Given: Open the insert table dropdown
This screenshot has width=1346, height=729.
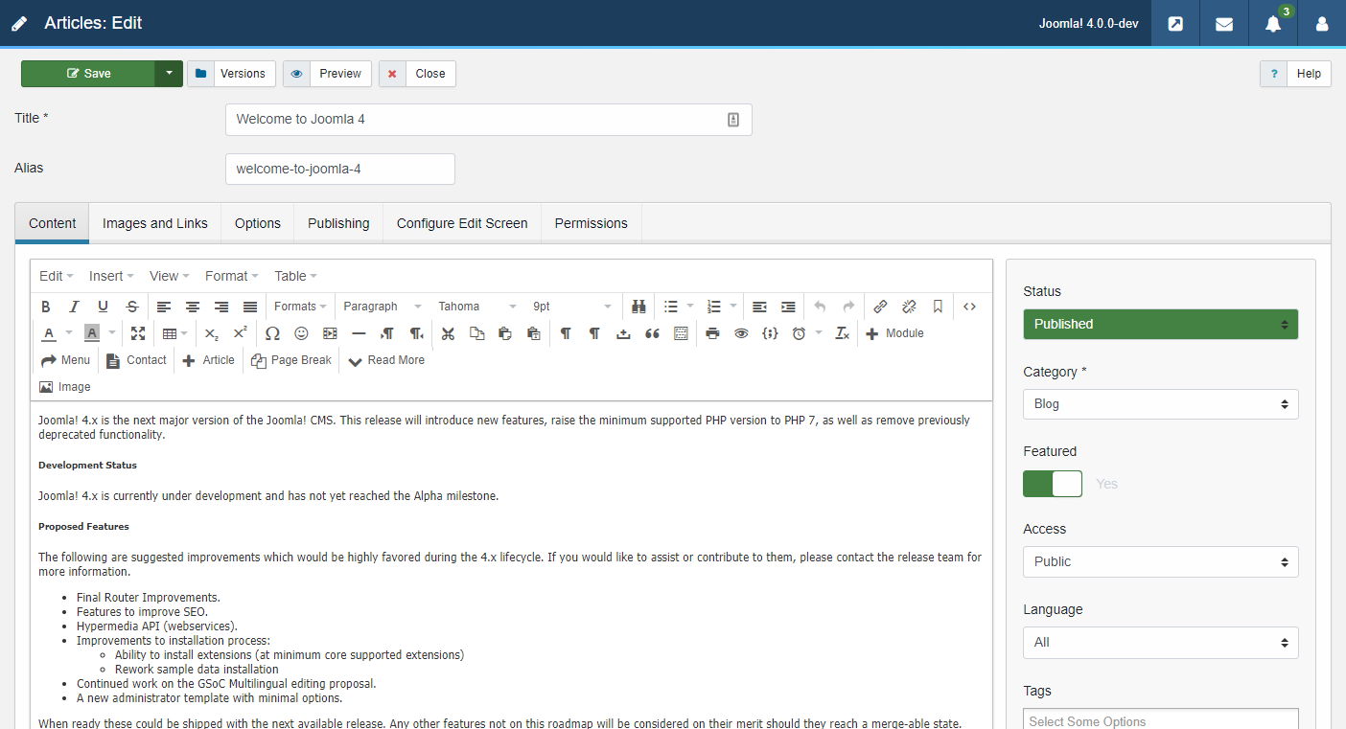Looking at the screenshot, I should [175, 333].
